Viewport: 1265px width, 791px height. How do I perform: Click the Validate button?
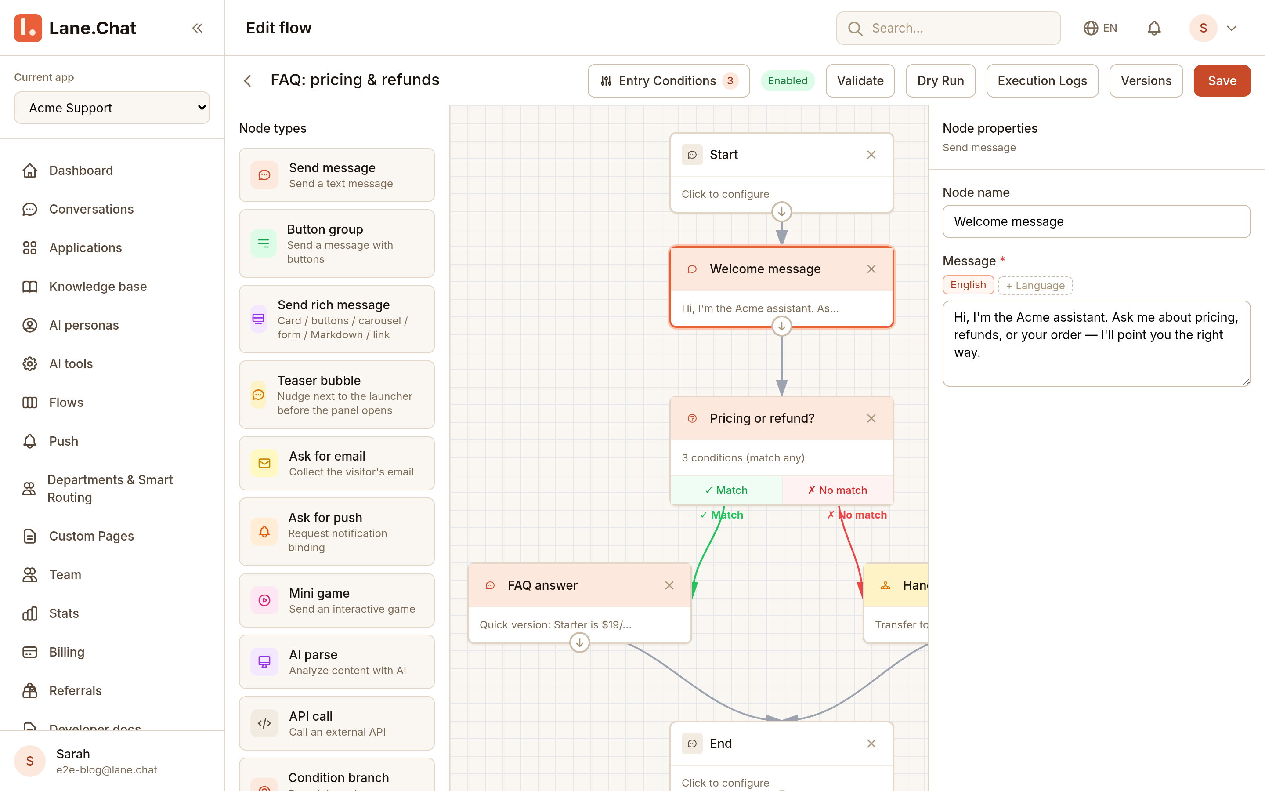point(860,80)
